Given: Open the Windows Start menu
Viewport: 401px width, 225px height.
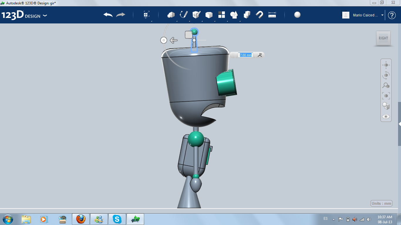Looking at the screenshot, I should (7, 219).
